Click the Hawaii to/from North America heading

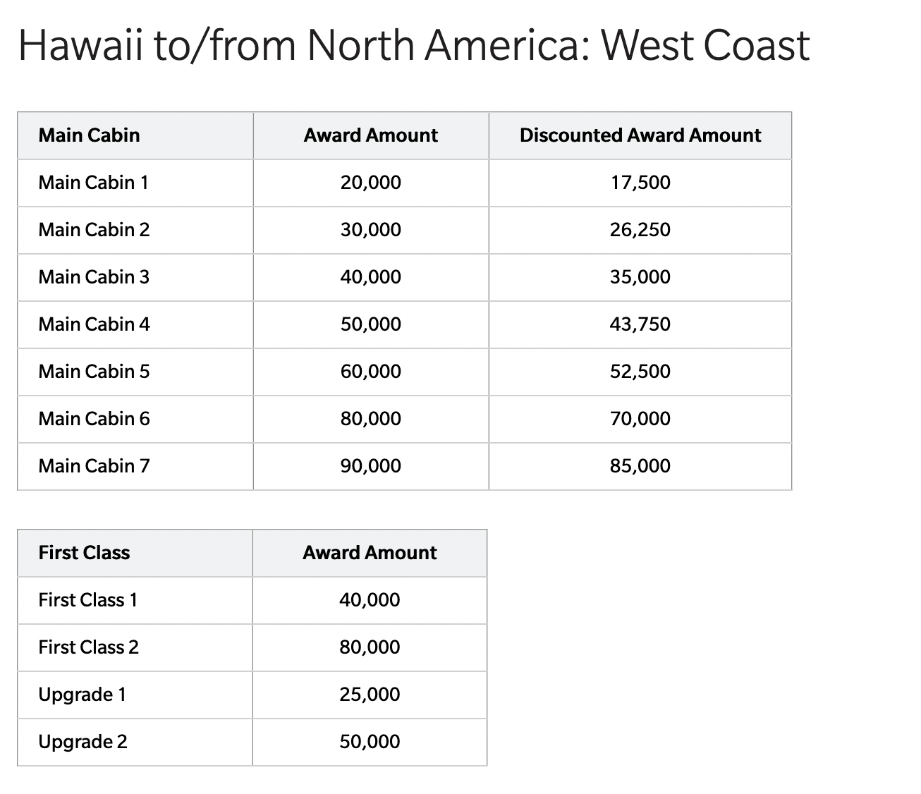[414, 46]
